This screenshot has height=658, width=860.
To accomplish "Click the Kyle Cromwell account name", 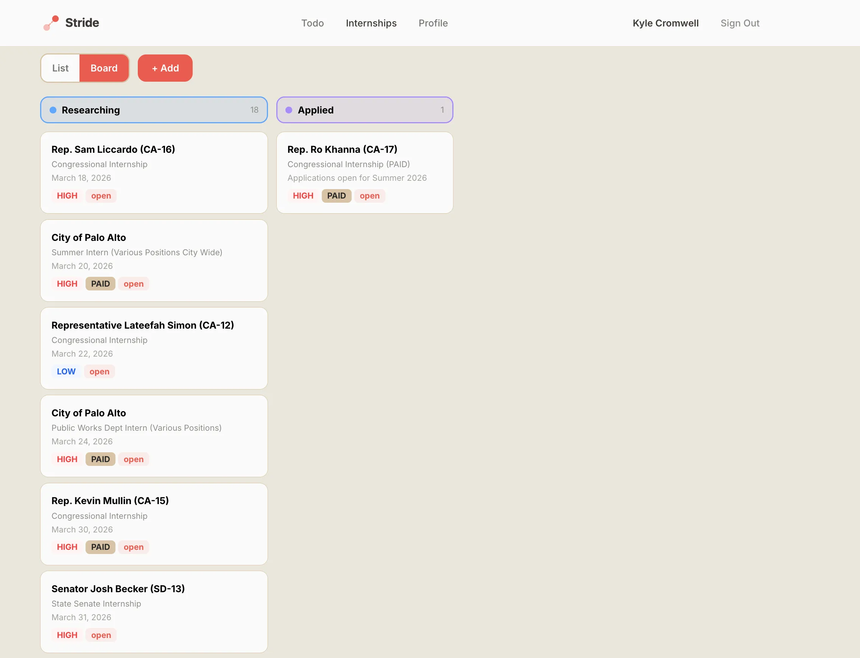I will [665, 23].
